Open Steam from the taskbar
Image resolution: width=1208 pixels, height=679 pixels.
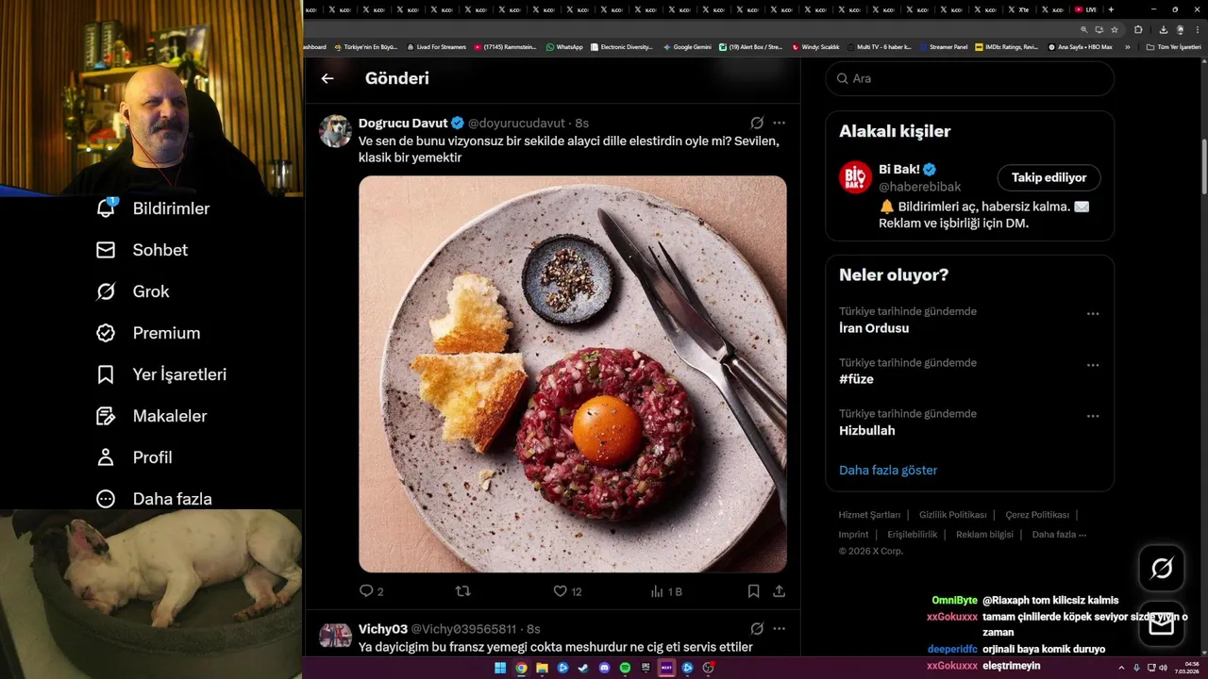click(583, 668)
